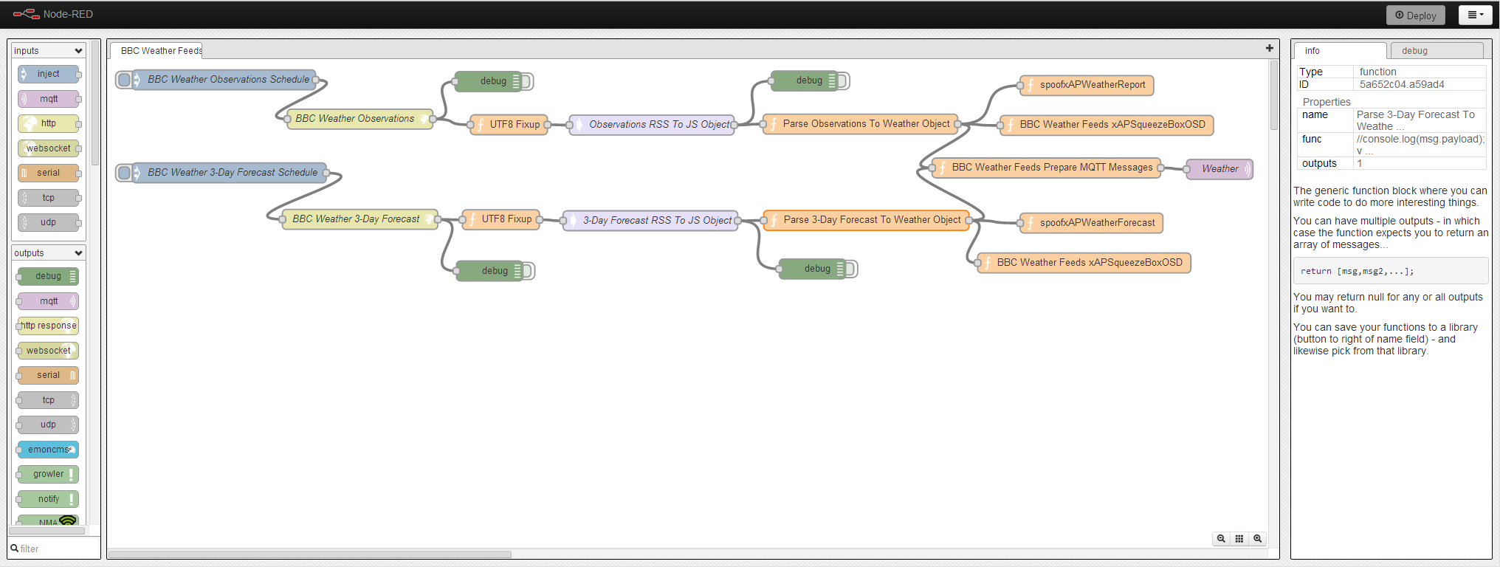Viewport: 1500px width, 567px height.
Task: Select BBC Weather Feeds Prepare MQTT Messages node
Action: coord(1046,168)
